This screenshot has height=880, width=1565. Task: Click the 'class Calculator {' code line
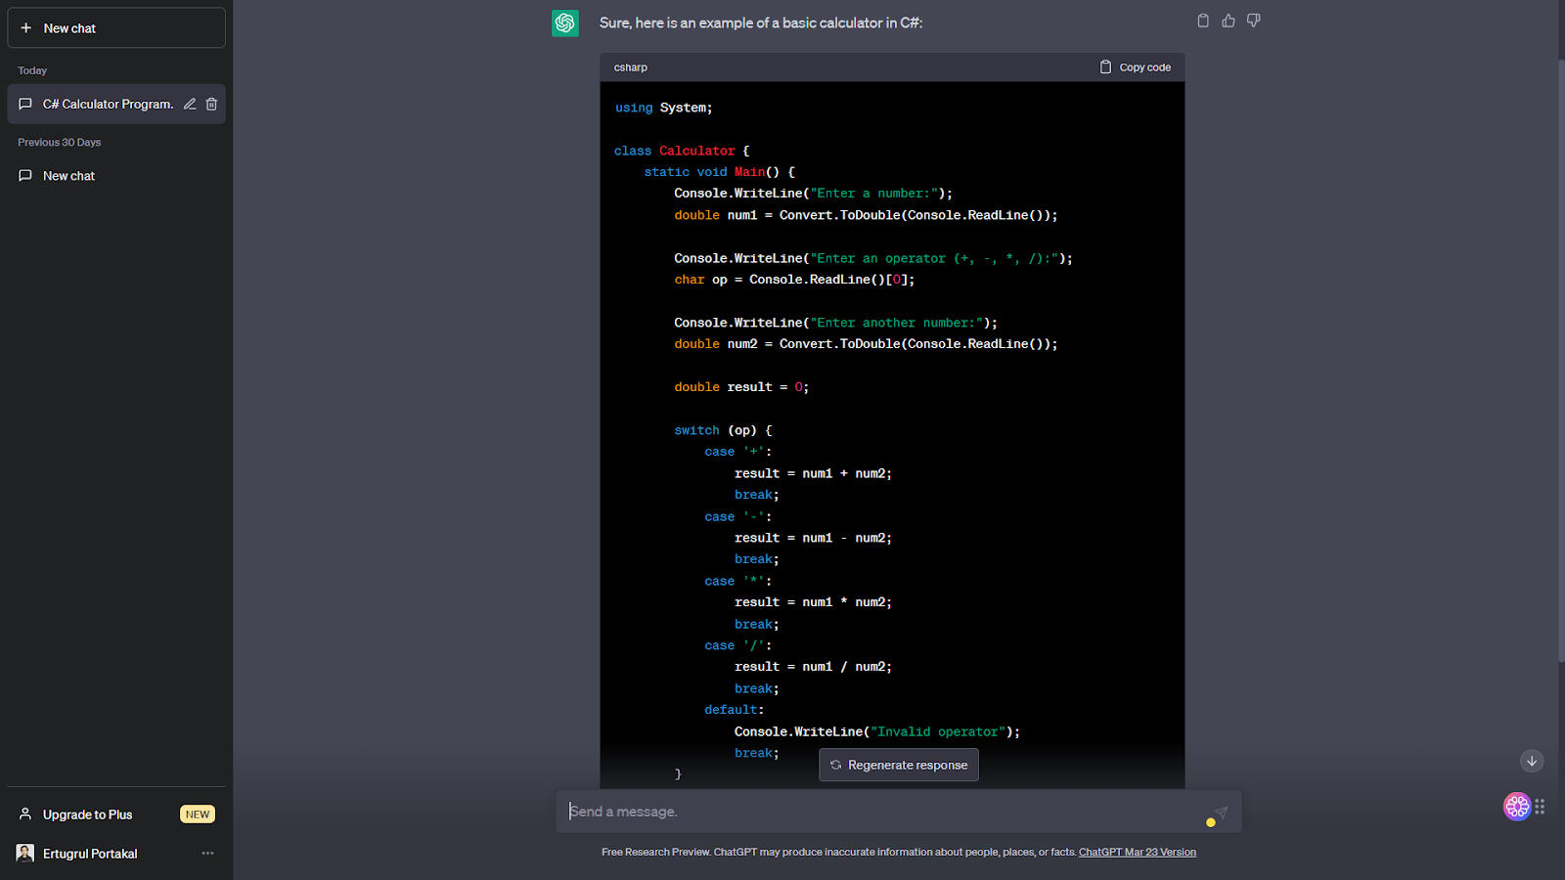(682, 151)
